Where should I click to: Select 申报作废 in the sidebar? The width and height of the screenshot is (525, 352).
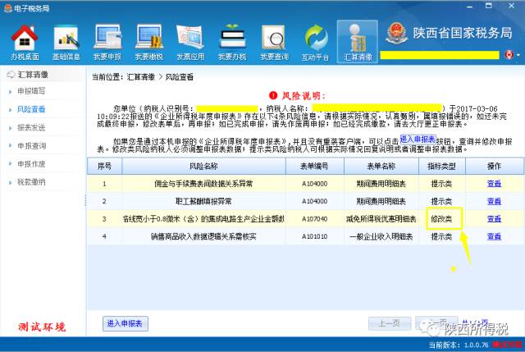(x=31, y=164)
